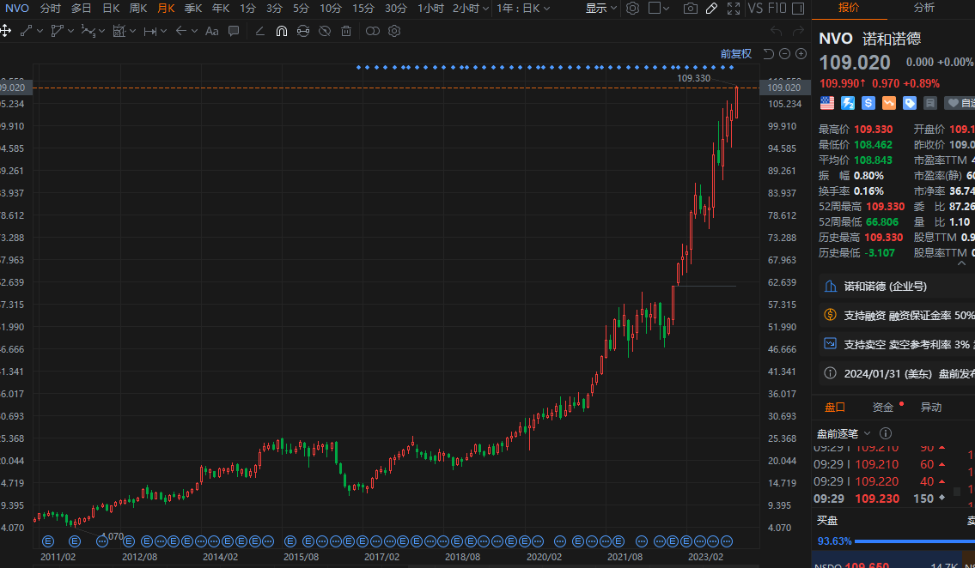Zoom out chart with minus icon

(x=785, y=53)
